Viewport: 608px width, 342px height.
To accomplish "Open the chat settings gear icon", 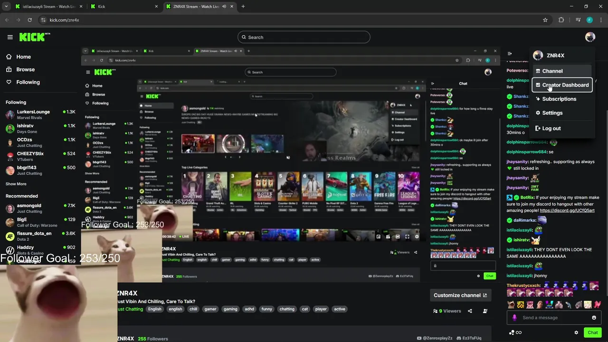I will [576, 332].
